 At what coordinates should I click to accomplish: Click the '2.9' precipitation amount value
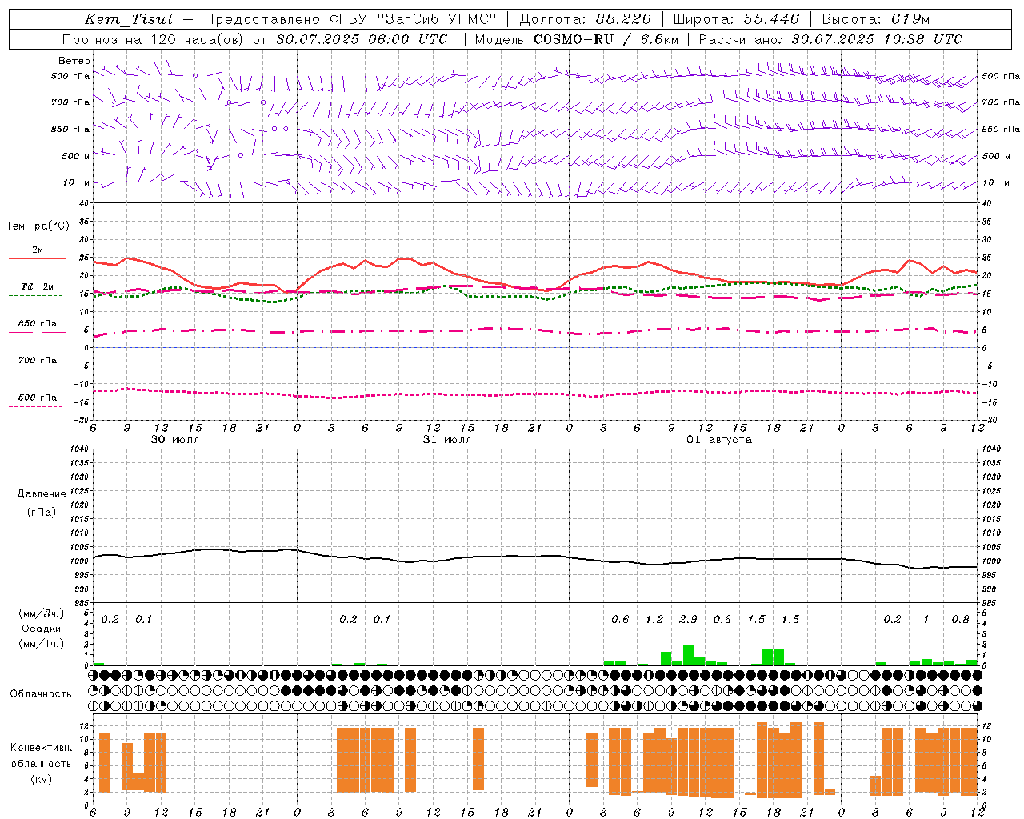point(688,619)
